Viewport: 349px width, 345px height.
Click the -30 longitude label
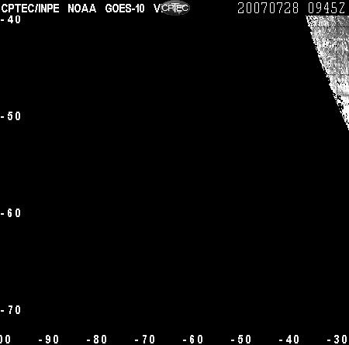tap(337, 340)
